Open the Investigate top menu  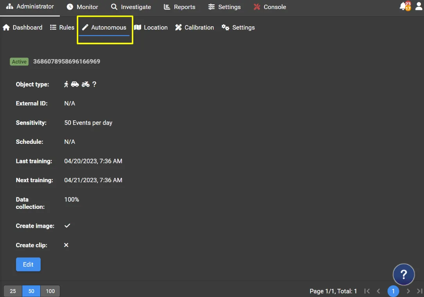tap(131, 7)
